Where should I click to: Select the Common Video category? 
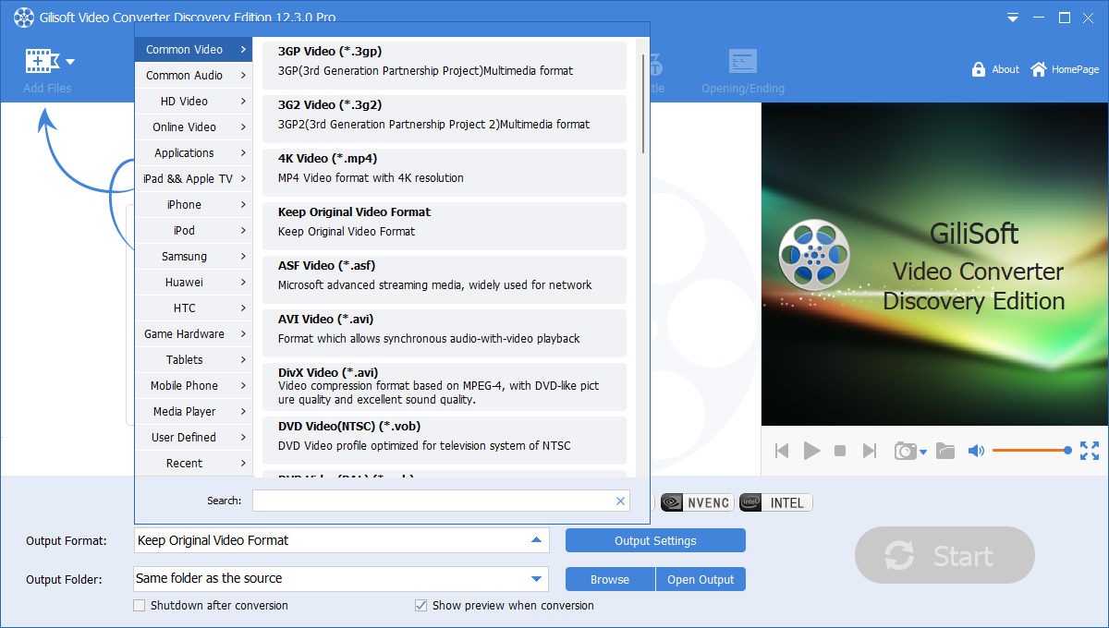point(194,50)
